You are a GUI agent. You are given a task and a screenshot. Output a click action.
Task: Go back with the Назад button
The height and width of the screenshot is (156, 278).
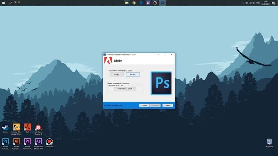tap(144, 105)
